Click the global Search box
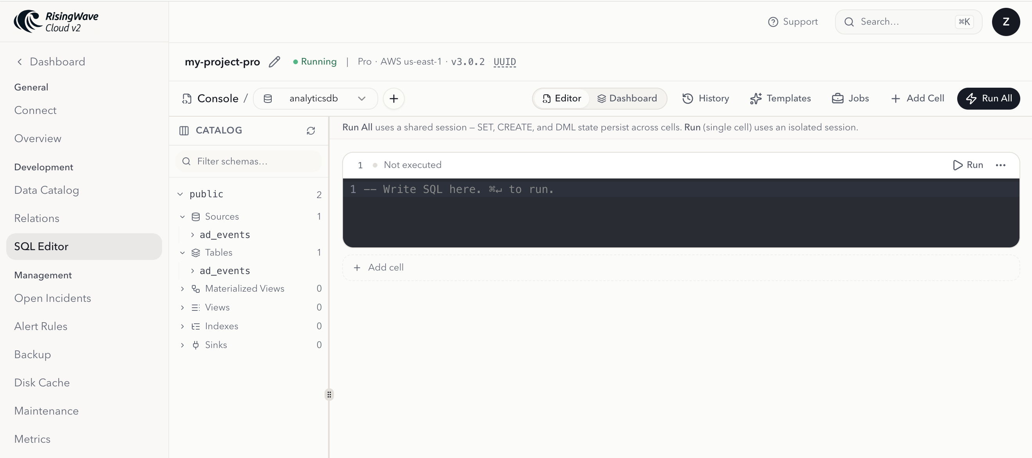This screenshot has width=1032, height=458. tap(908, 22)
